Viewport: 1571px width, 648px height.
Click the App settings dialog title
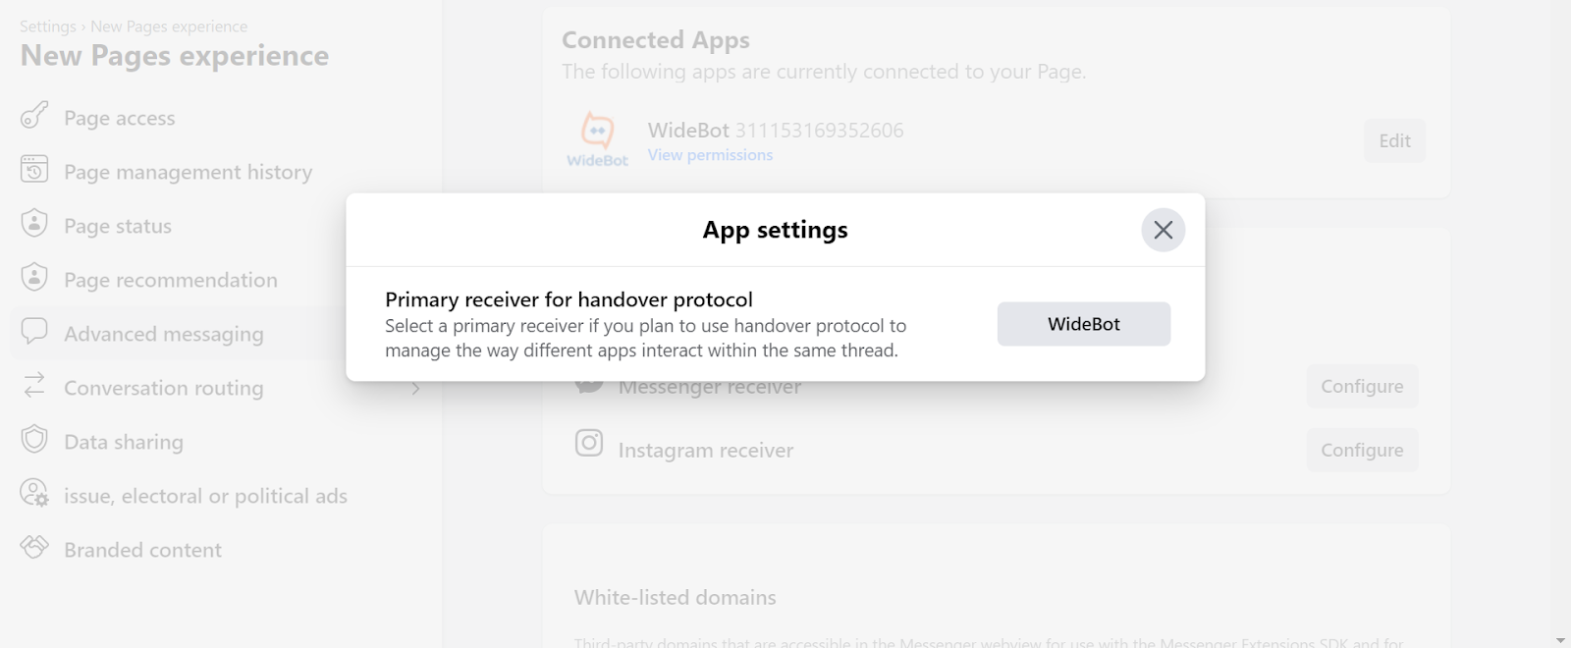(776, 230)
